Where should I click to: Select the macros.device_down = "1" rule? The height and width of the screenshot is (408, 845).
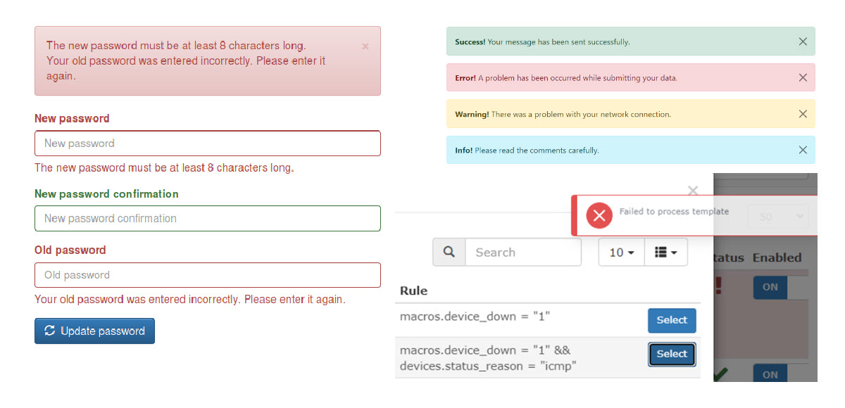pyautogui.click(x=672, y=320)
